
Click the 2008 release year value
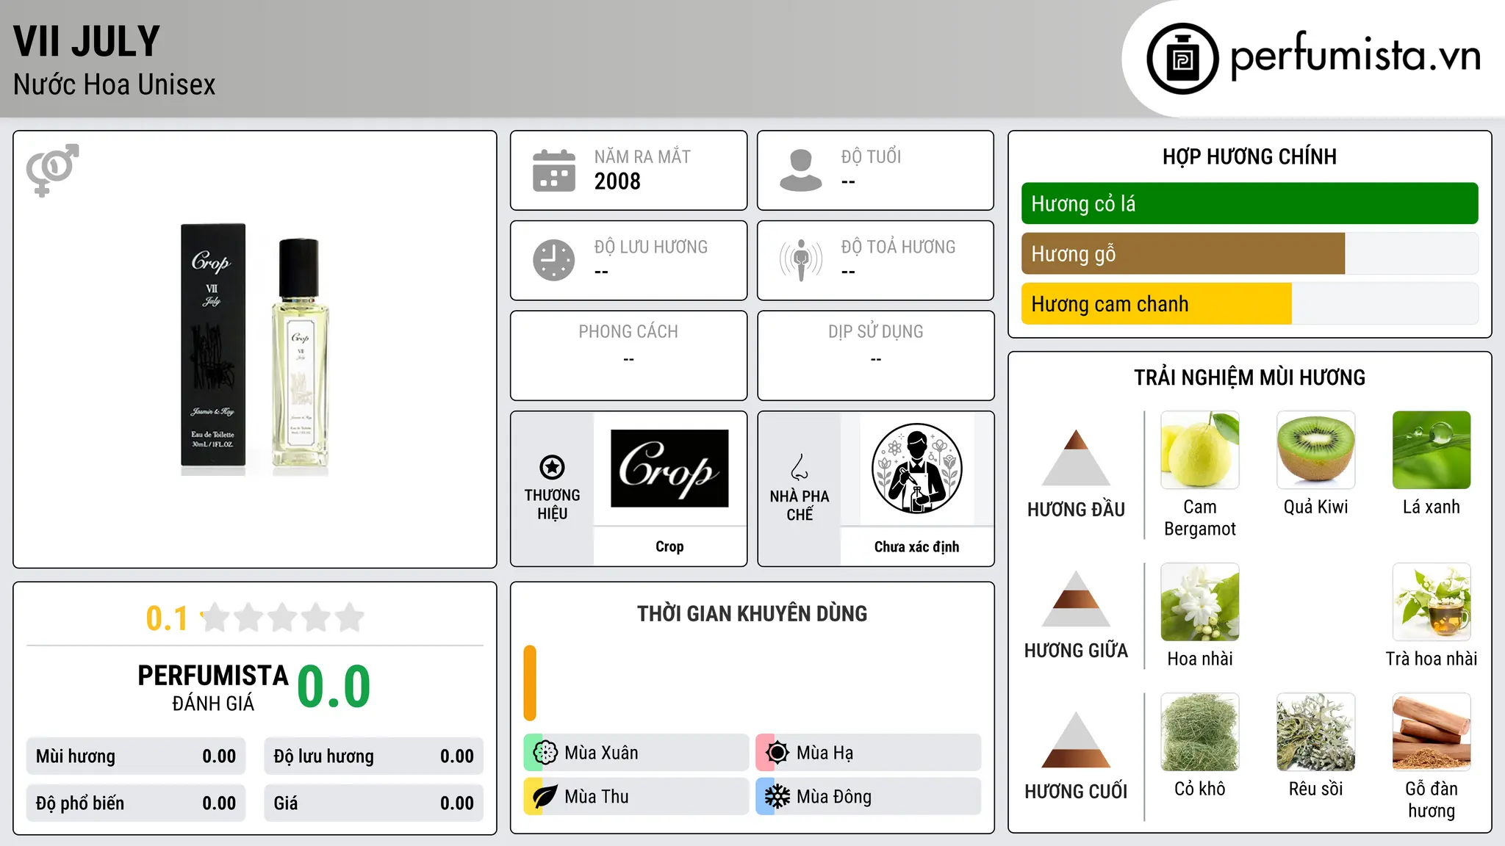(617, 181)
